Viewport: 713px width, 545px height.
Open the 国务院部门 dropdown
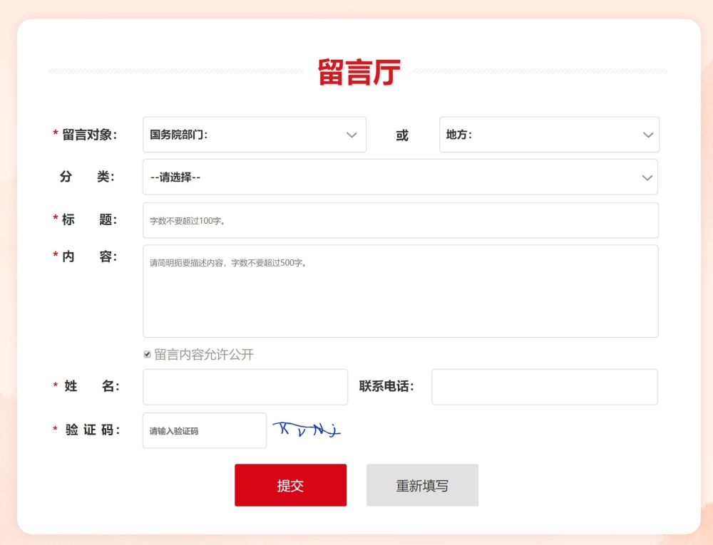point(254,135)
